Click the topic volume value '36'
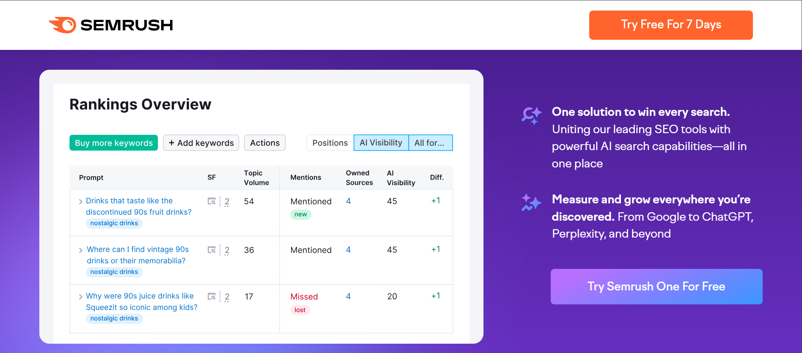Viewport: 802px width, 353px height. [249, 250]
